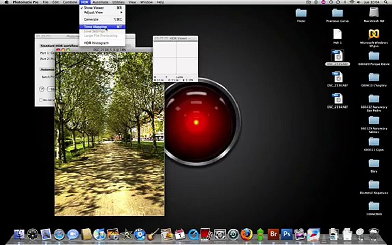Click the Photomatix Pro application menu
This screenshot has height=245, width=392.
point(26,2)
